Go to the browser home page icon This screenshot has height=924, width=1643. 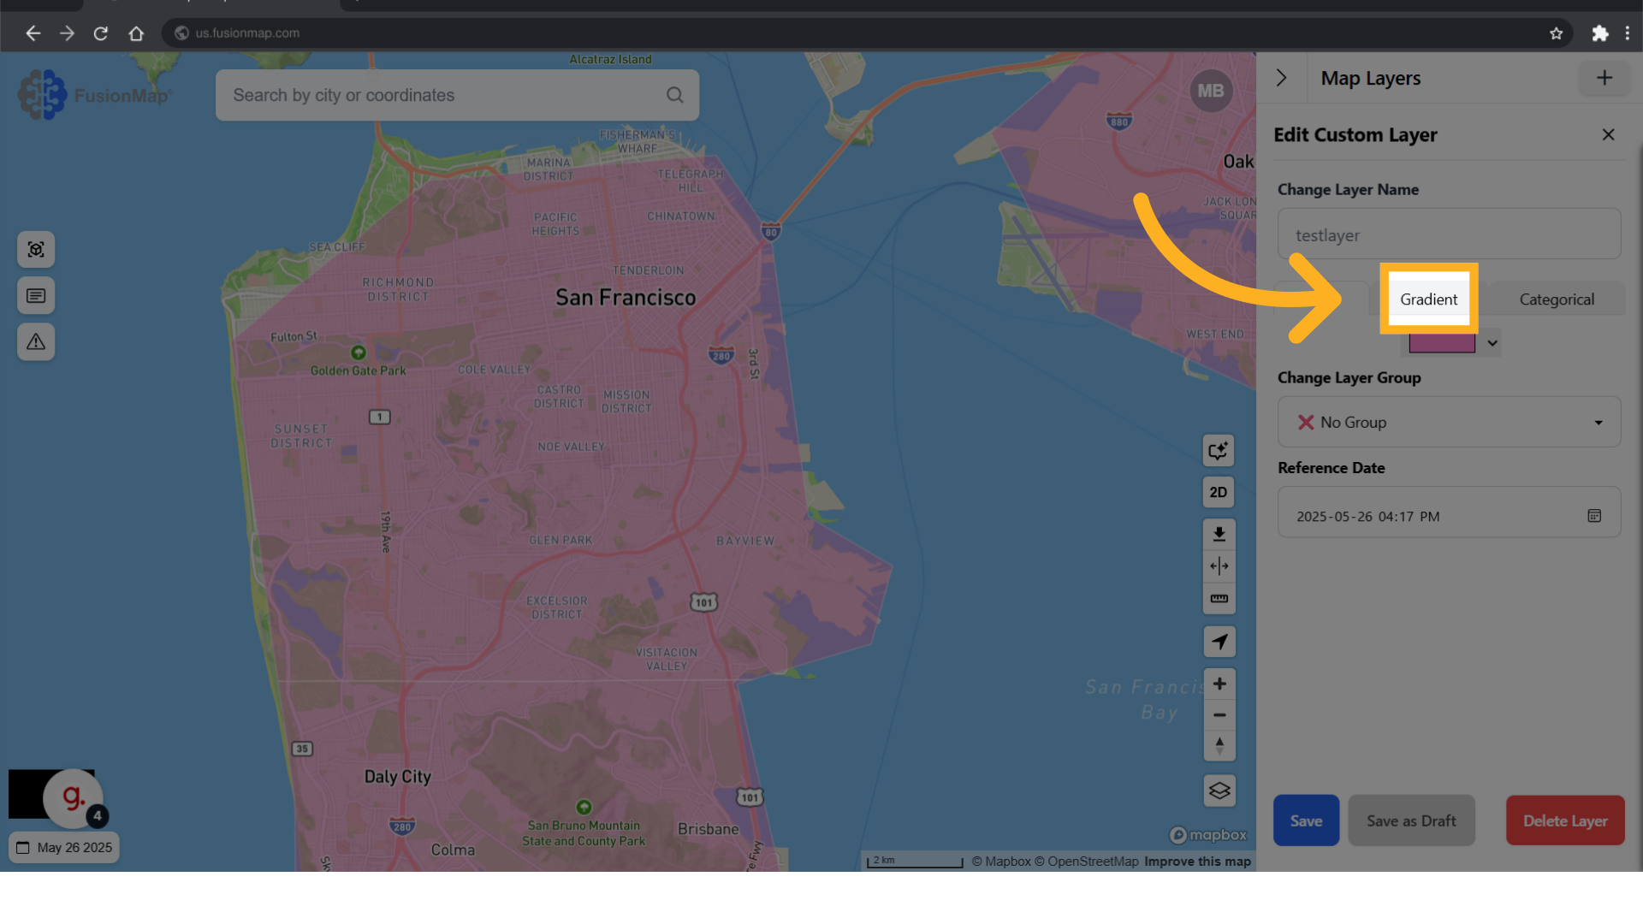click(136, 33)
